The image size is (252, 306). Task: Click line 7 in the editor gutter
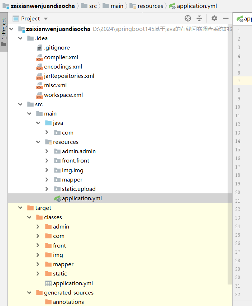click(239, 81)
